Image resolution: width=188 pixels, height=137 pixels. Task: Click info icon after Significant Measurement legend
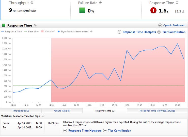click(x=91, y=32)
